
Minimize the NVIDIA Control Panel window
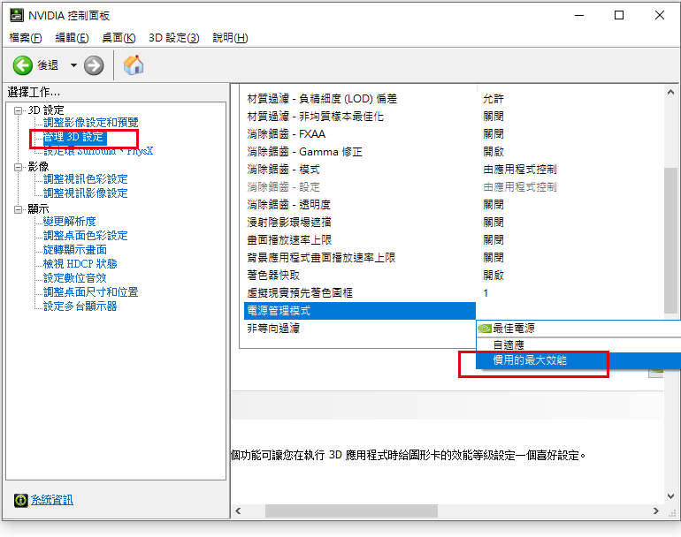(x=579, y=16)
